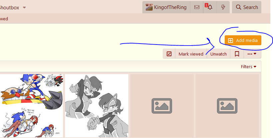Click the red notification badge
The image size is (273, 138).
(x=206, y=5)
